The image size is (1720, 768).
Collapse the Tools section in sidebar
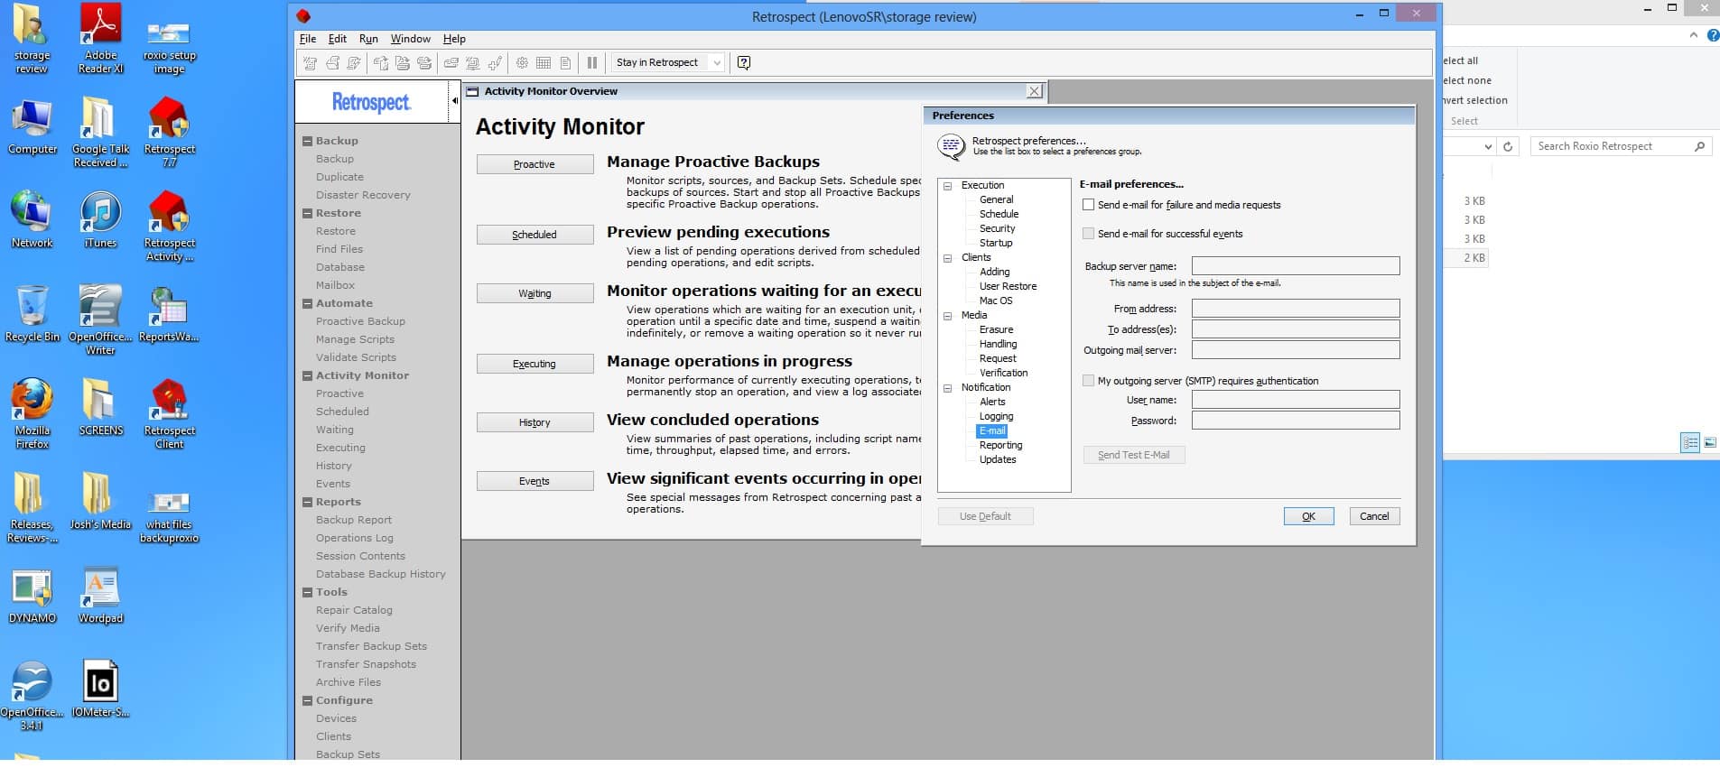coord(308,593)
